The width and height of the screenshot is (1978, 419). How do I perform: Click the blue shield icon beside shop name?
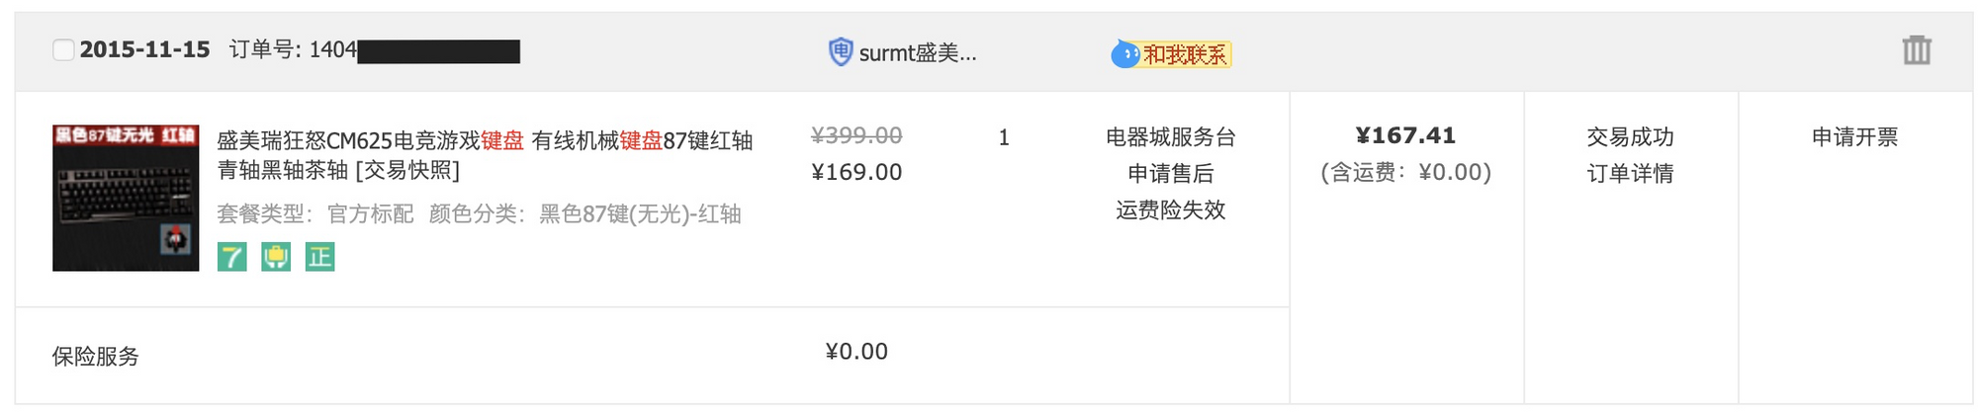840,51
